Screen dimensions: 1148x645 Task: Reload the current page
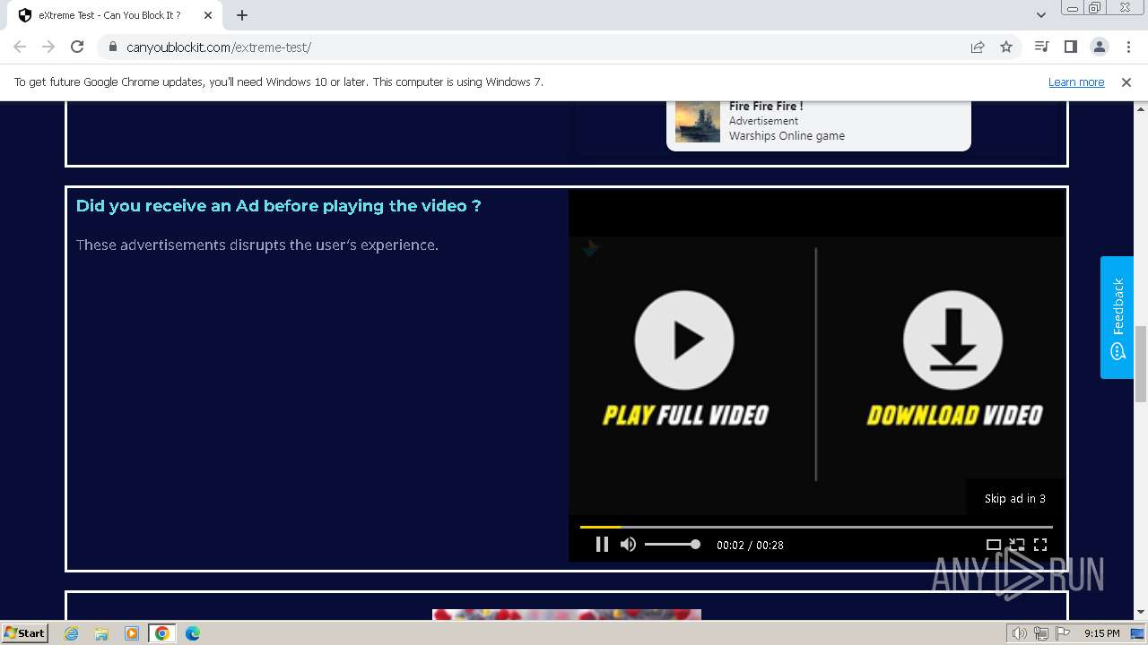pos(77,47)
